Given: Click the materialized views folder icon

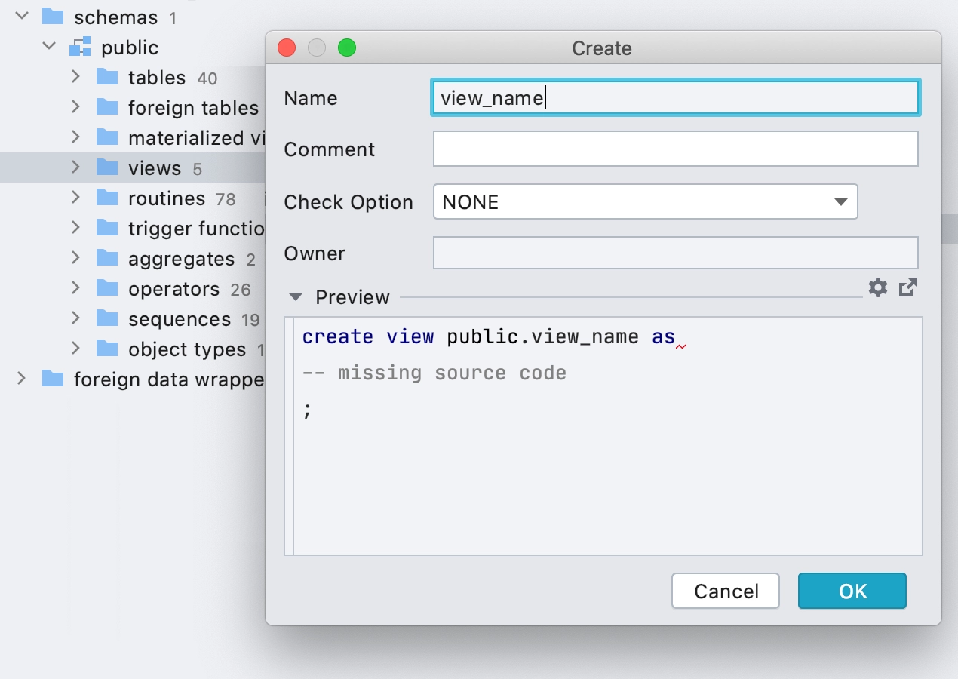Looking at the screenshot, I should (107, 137).
